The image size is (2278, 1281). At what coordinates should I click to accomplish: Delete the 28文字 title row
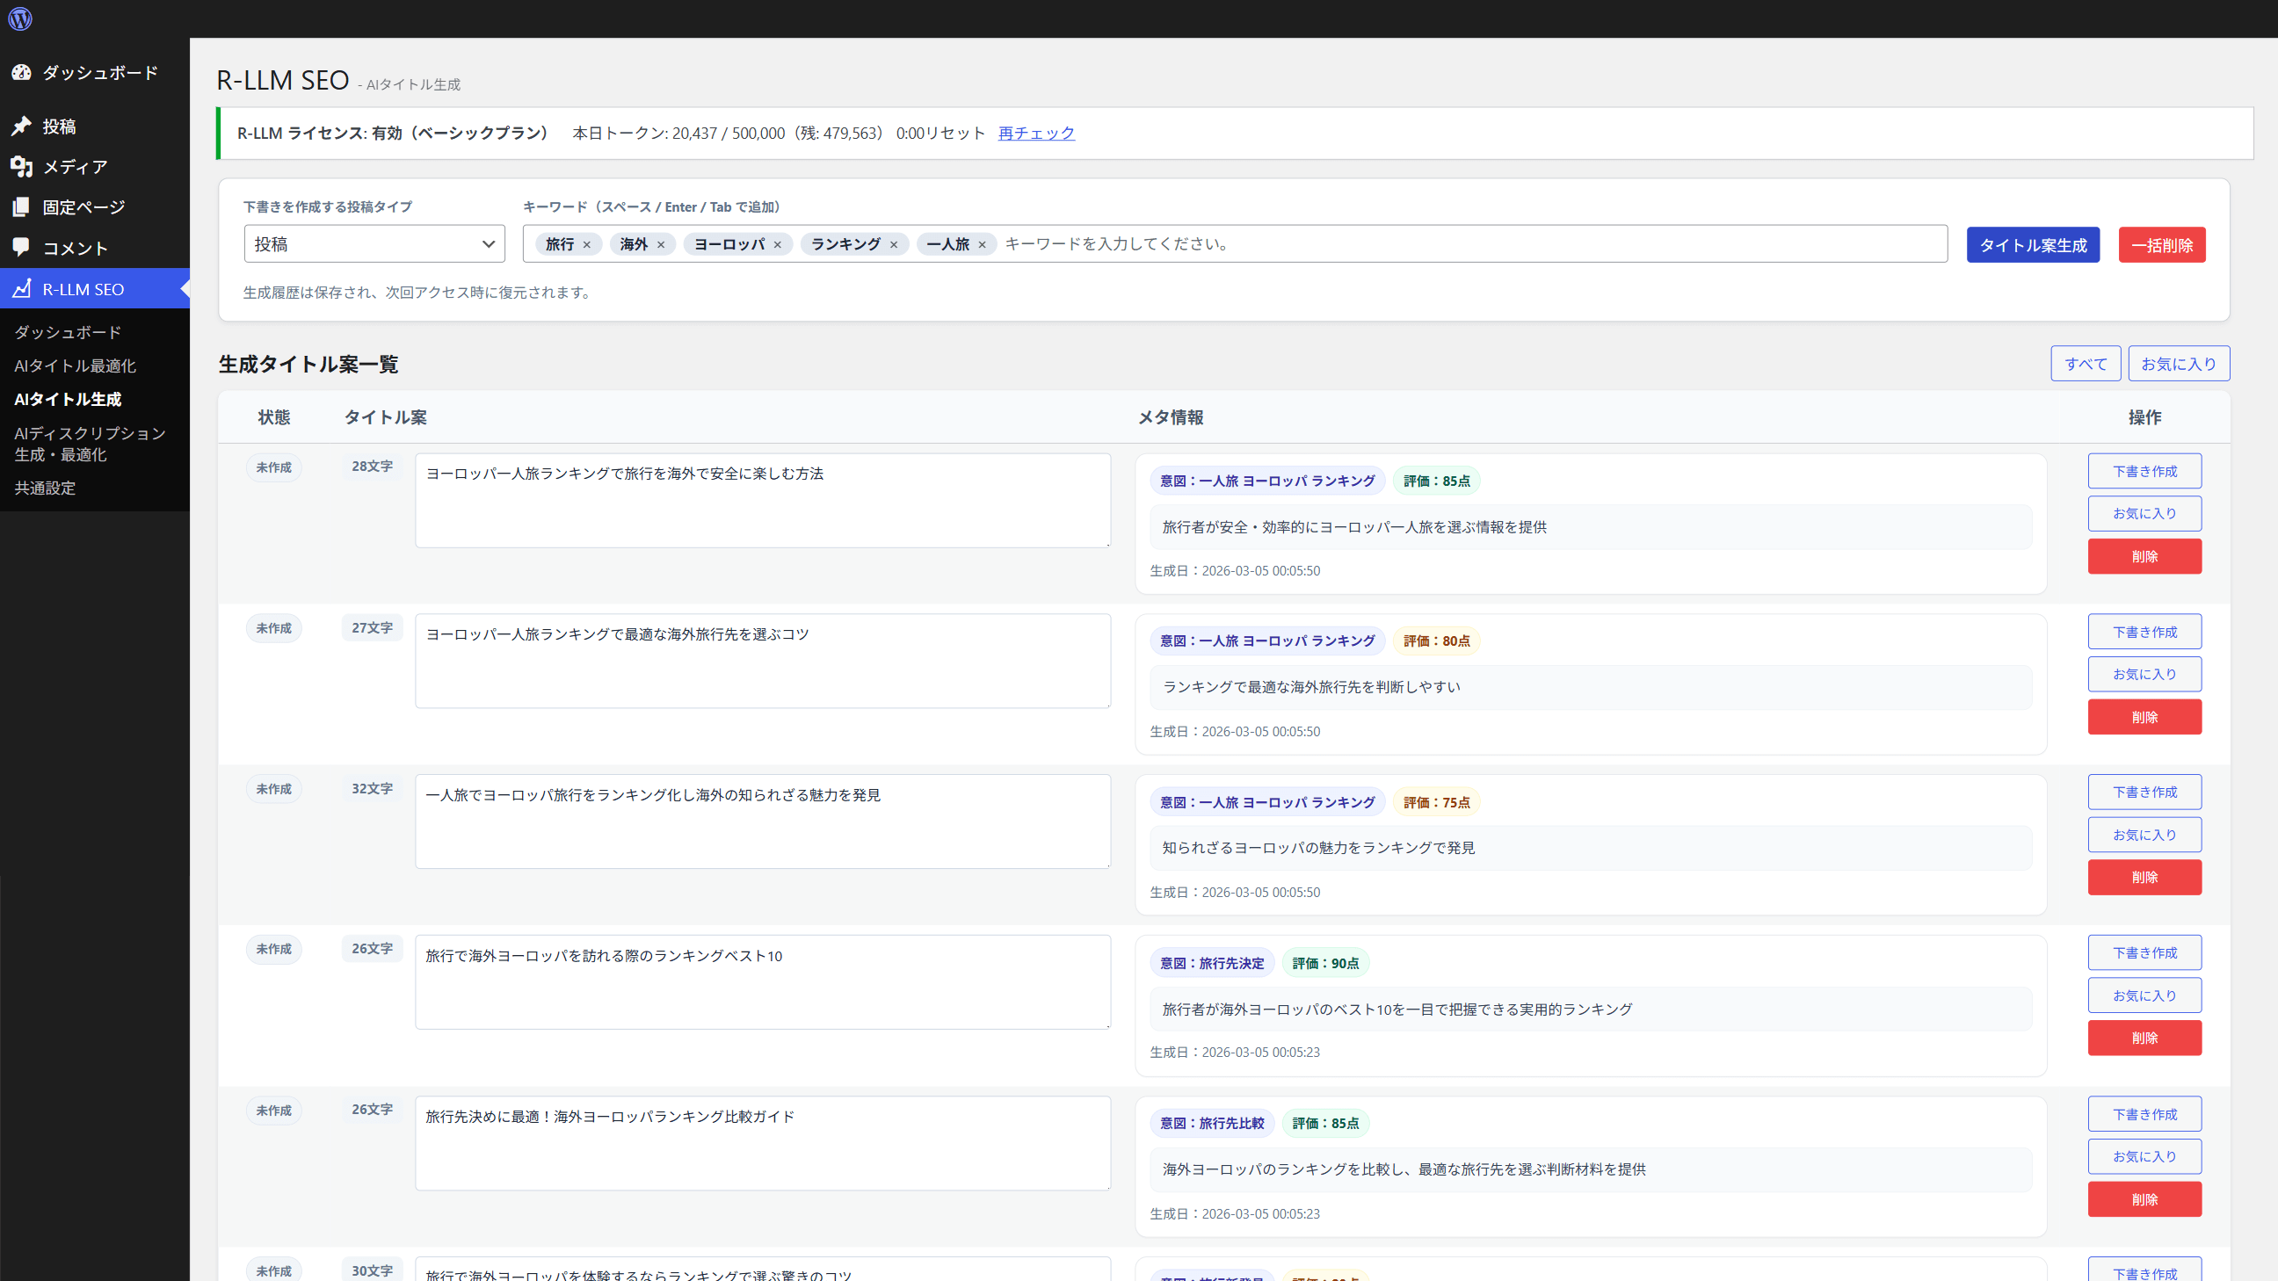coord(2145,556)
